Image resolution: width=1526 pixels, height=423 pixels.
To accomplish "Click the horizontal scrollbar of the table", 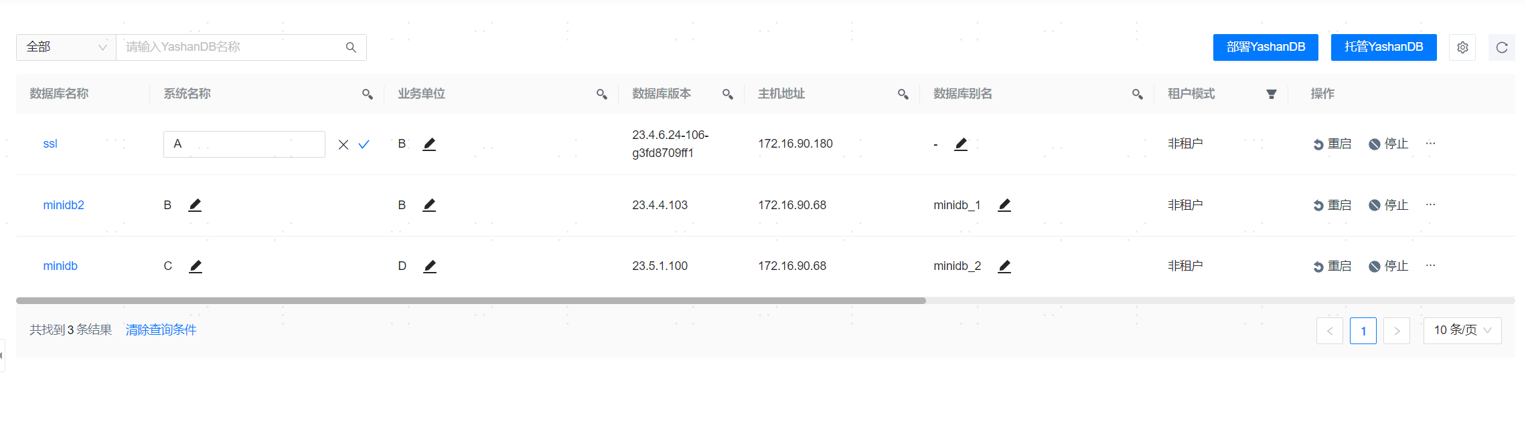I will (x=470, y=301).
